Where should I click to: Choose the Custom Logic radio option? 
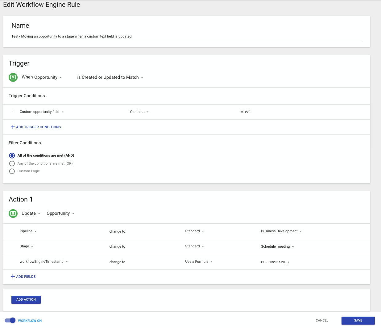point(12,171)
